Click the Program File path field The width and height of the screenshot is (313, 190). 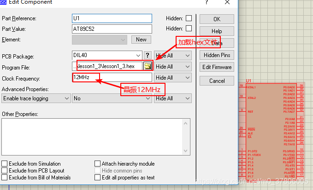coord(107,66)
